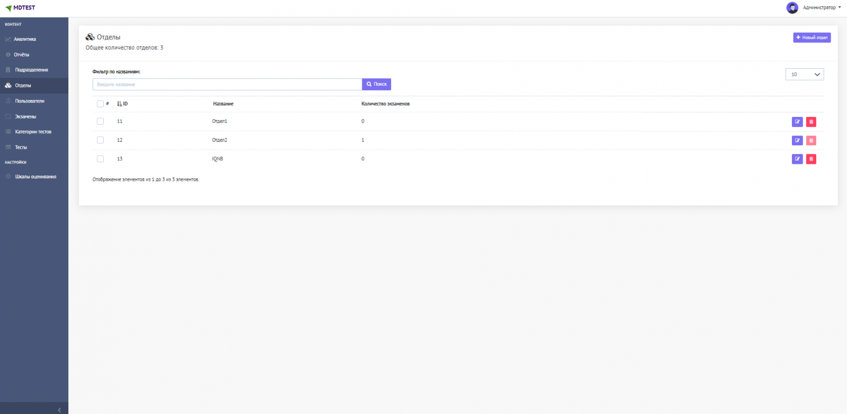Click the Поиск search button
Screen dimensions: 847x414
point(376,84)
